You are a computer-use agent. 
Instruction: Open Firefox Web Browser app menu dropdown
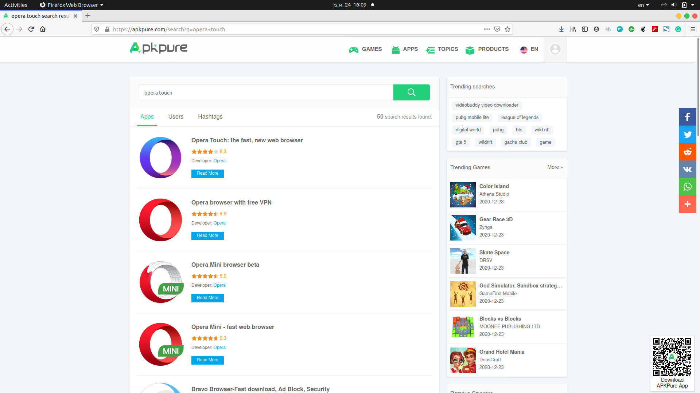[x=71, y=5]
